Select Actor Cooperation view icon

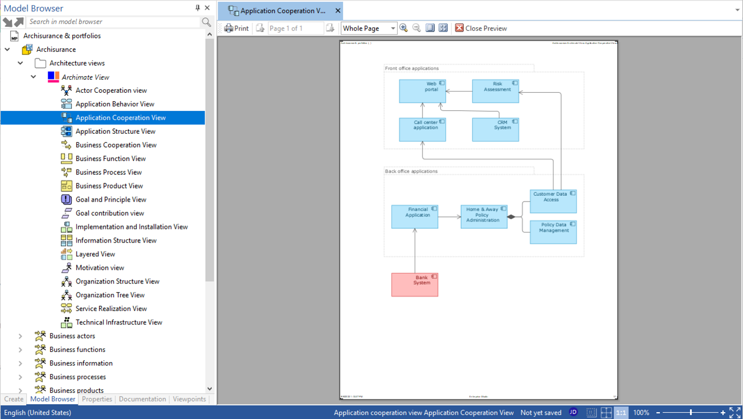click(67, 91)
